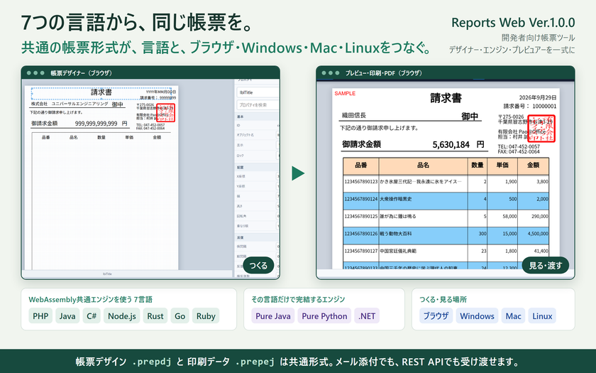Choose the Windows platform tag chip
Viewport: 596px width, 373px height.
pos(477,316)
